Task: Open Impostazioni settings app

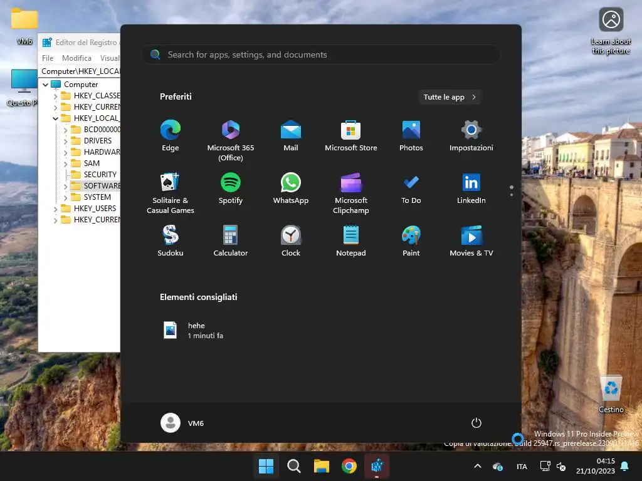Action: pyautogui.click(x=471, y=136)
